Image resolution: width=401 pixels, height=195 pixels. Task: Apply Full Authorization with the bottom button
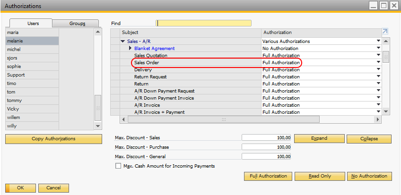(x=268, y=176)
